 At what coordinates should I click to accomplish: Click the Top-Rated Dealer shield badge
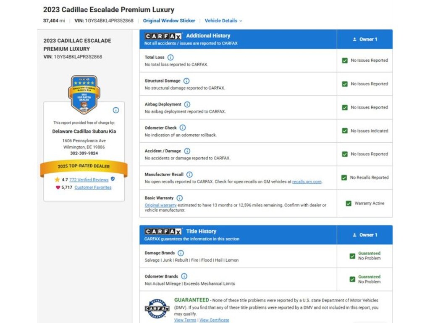coord(84,95)
